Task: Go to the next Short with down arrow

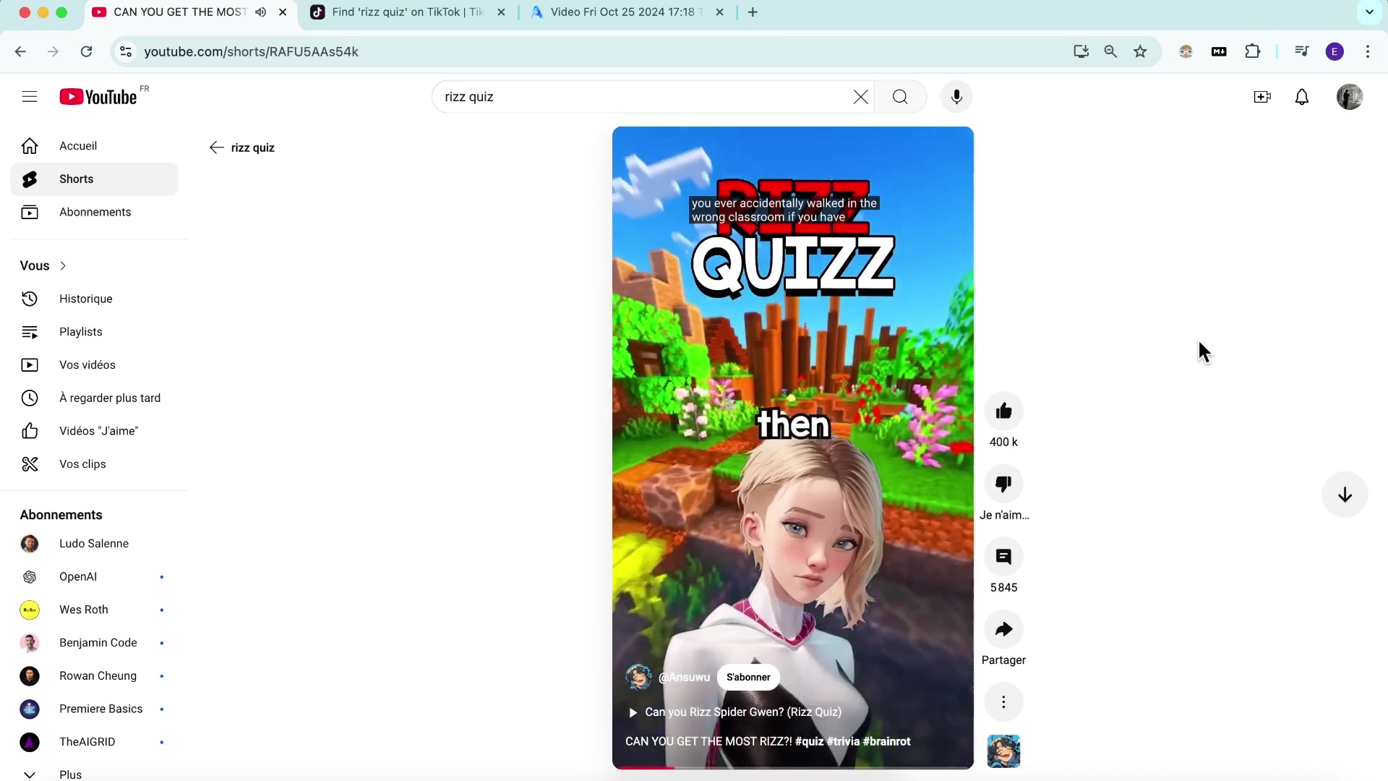Action: click(1345, 495)
